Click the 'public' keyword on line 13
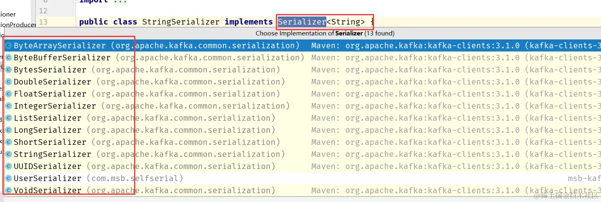 (94, 22)
